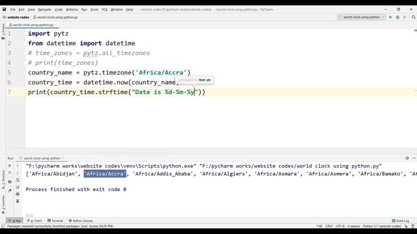Click the Restore Layout icon in the Run panel

tap(10, 182)
